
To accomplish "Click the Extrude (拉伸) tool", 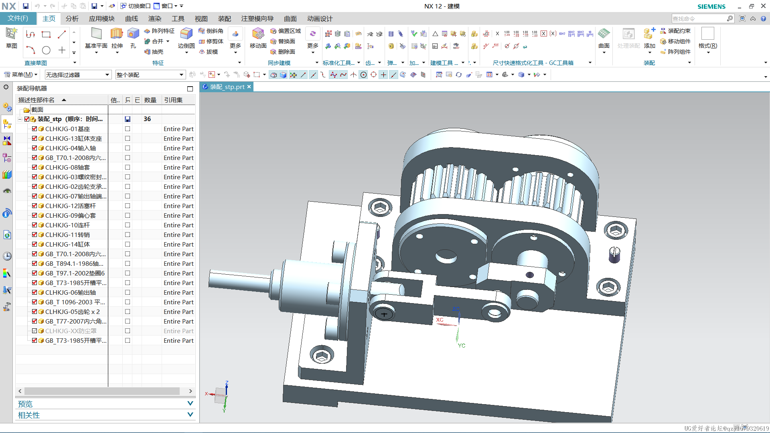I will tap(117, 38).
